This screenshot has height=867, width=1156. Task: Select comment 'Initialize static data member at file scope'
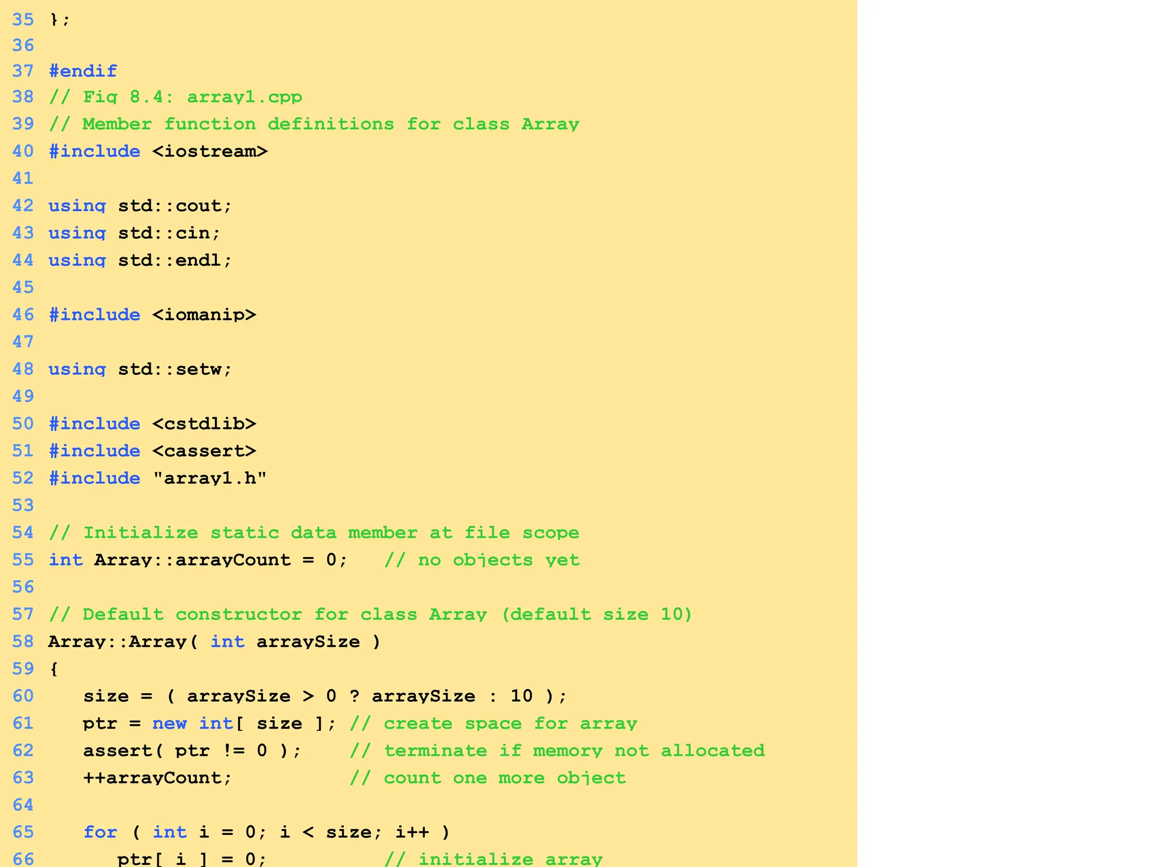[331, 532]
